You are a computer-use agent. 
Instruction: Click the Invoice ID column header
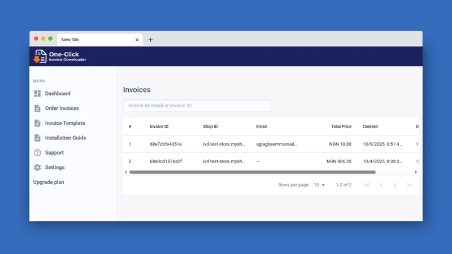159,126
